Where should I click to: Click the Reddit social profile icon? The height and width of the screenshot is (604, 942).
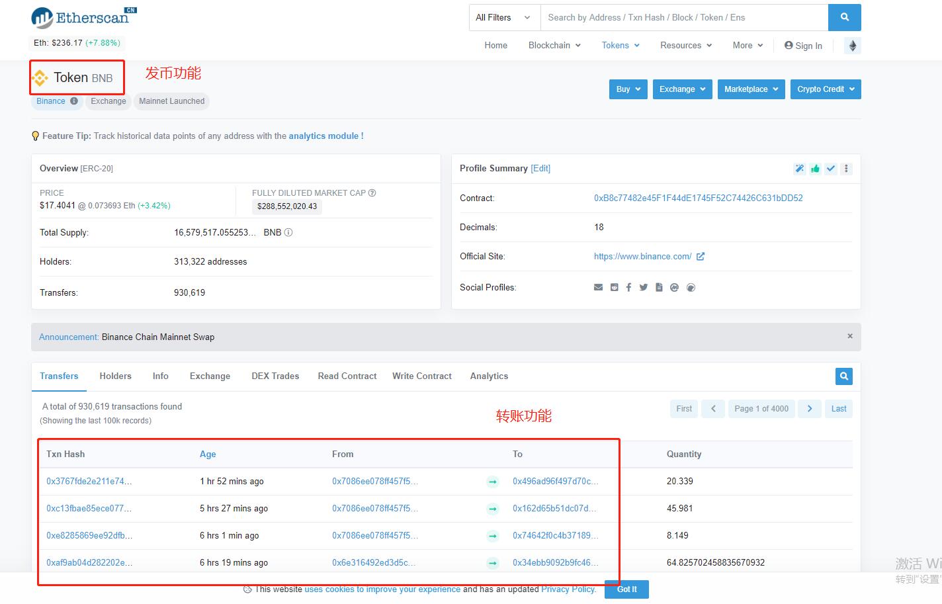pyautogui.click(x=614, y=288)
